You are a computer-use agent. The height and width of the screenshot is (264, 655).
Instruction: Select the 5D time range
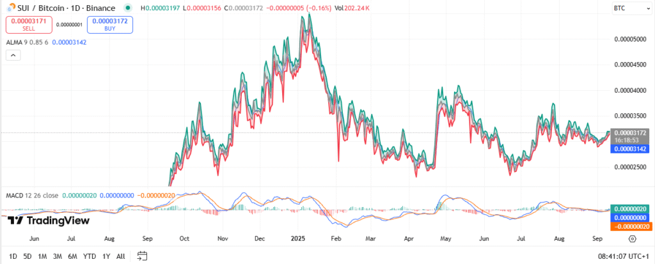tap(27, 256)
